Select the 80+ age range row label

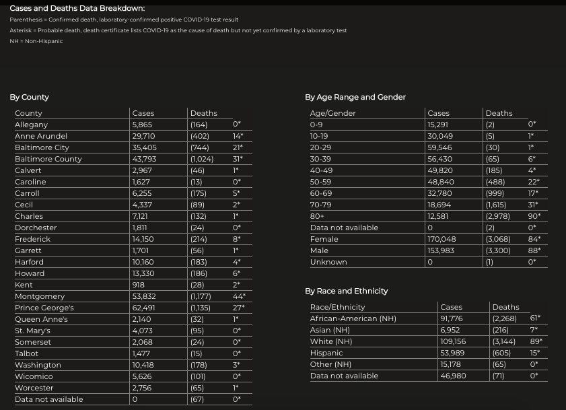[x=317, y=216]
